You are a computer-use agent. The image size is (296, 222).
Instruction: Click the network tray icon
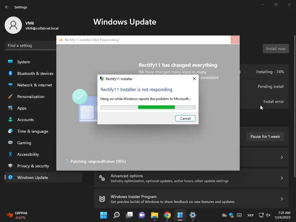point(261,215)
